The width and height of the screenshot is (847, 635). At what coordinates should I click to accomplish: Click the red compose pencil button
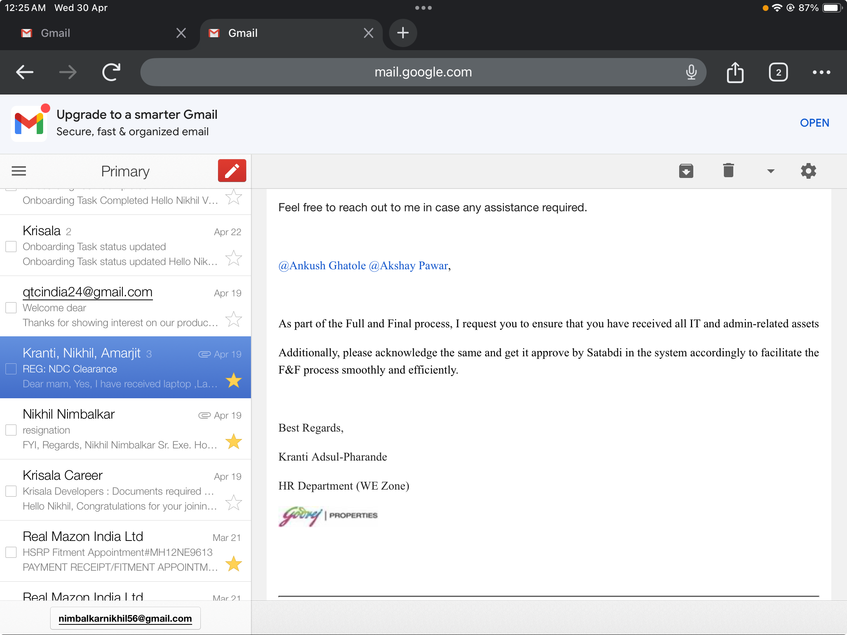pos(232,171)
